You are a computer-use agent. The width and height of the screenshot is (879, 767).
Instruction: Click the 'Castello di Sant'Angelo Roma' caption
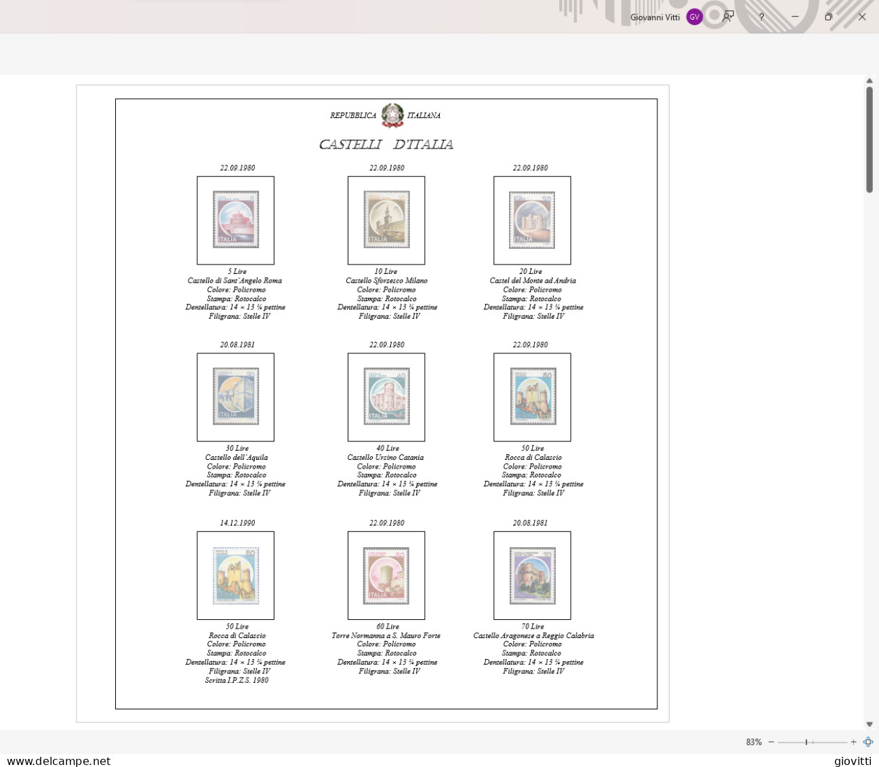[x=234, y=281]
